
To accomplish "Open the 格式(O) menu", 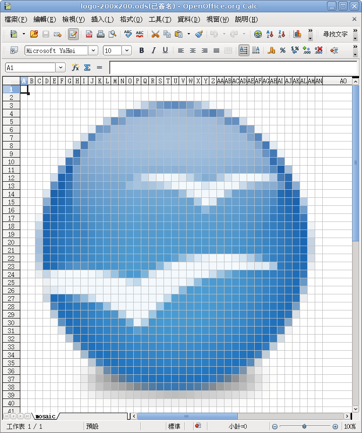I will [x=131, y=19].
